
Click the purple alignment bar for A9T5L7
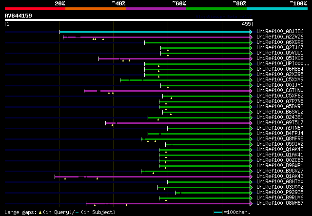[x=178, y=123]
